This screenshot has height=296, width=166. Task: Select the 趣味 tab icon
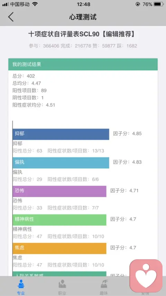point(104,284)
